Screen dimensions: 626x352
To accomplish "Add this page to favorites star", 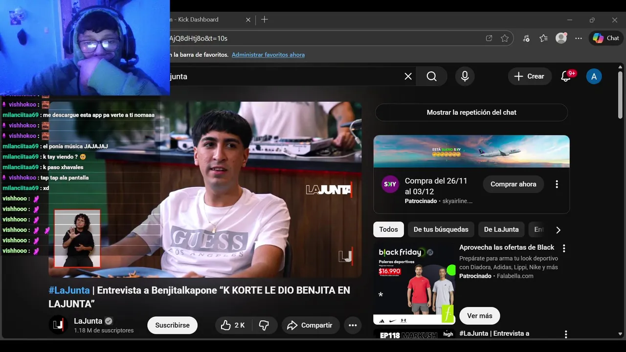I will 505,38.
